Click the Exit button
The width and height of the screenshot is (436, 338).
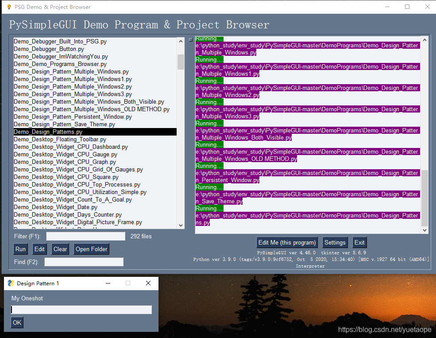point(359,242)
